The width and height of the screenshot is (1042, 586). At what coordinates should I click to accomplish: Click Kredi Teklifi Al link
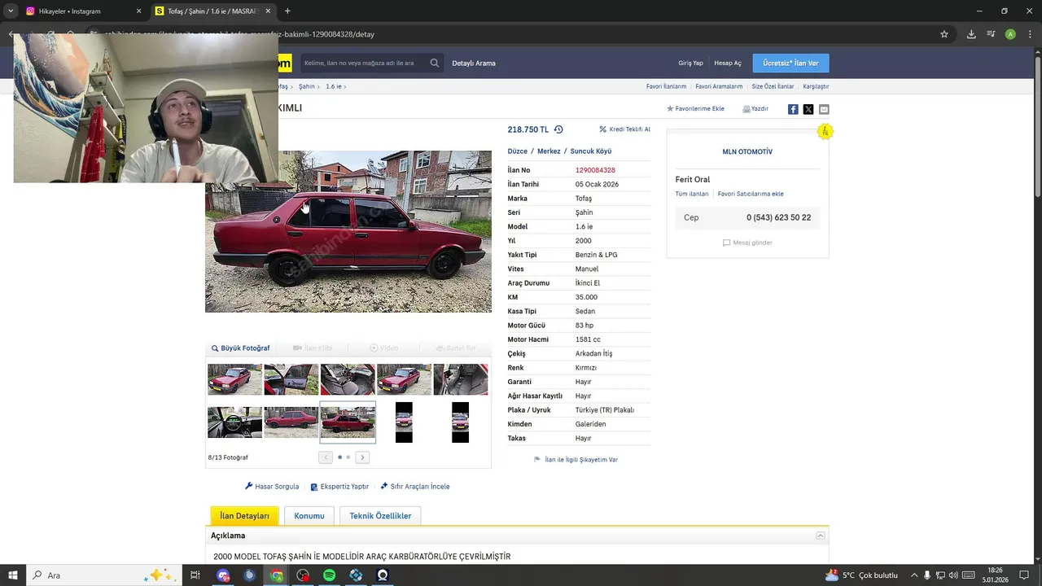(624, 129)
